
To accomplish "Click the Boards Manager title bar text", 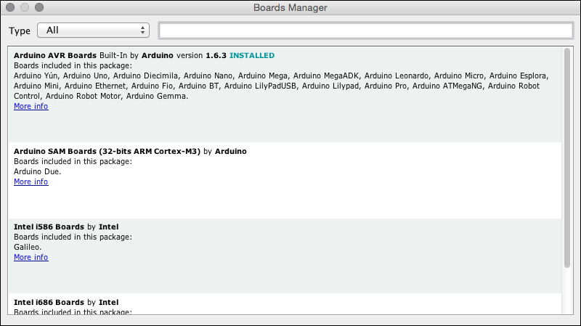I will click(290, 8).
